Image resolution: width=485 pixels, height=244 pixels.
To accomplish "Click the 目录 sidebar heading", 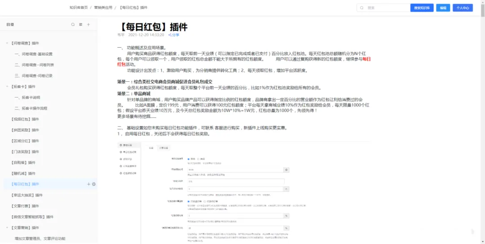I will pos(10,24).
